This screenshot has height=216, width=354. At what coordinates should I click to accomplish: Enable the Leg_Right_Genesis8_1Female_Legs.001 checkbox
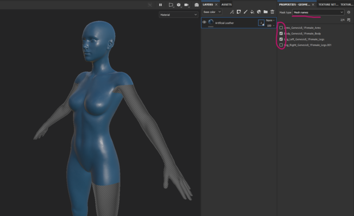click(281, 45)
